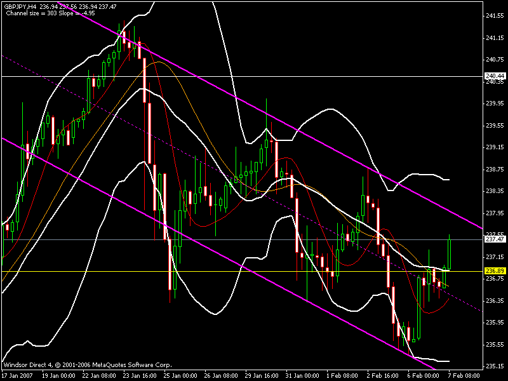Click the 239.55 price scale value
Screen dimensions: 508x381
tap(495, 125)
